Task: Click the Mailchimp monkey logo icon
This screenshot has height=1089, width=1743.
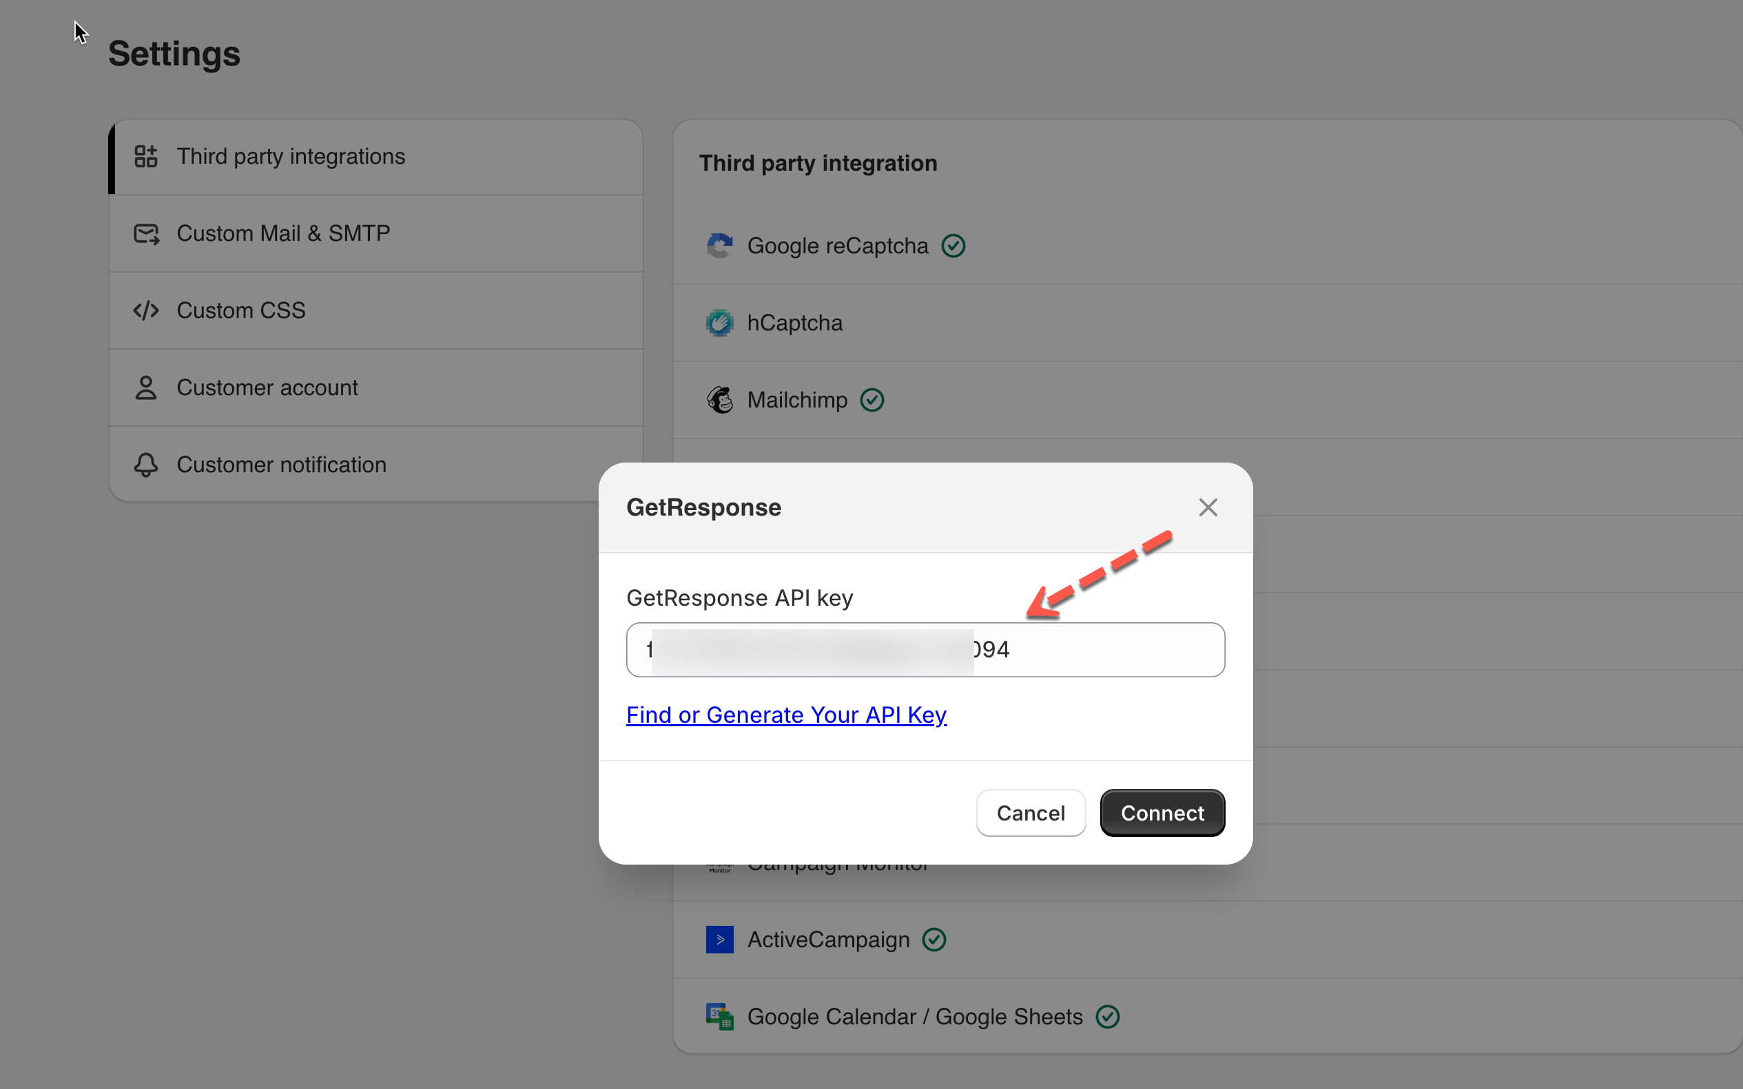Action: 719,400
